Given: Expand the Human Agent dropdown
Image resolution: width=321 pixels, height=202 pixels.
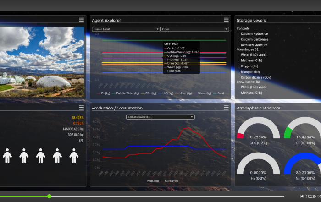Looking at the screenshot, I should (125, 29).
